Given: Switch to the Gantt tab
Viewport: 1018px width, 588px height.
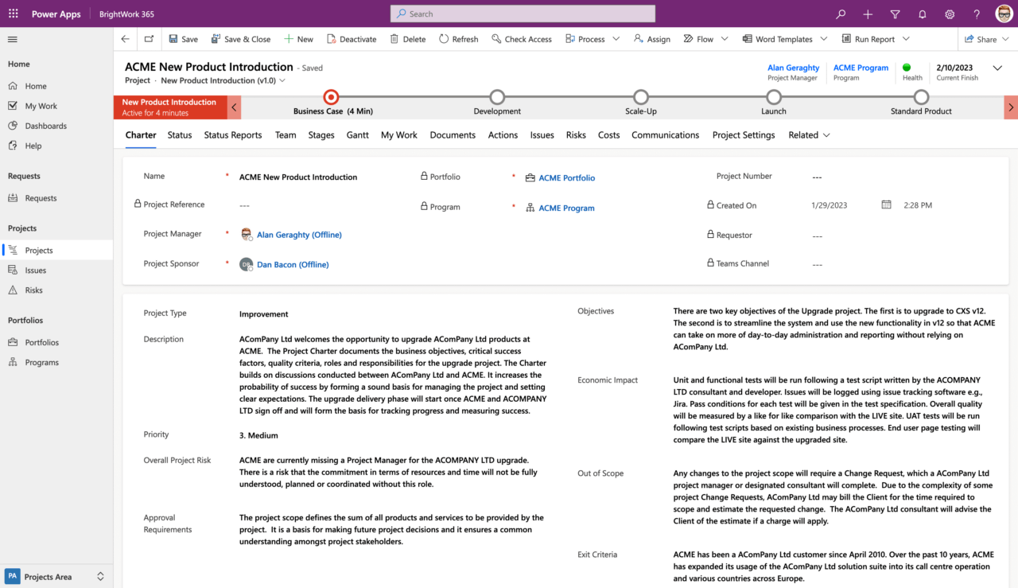Looking at the screenshot, I should (357, 134).
